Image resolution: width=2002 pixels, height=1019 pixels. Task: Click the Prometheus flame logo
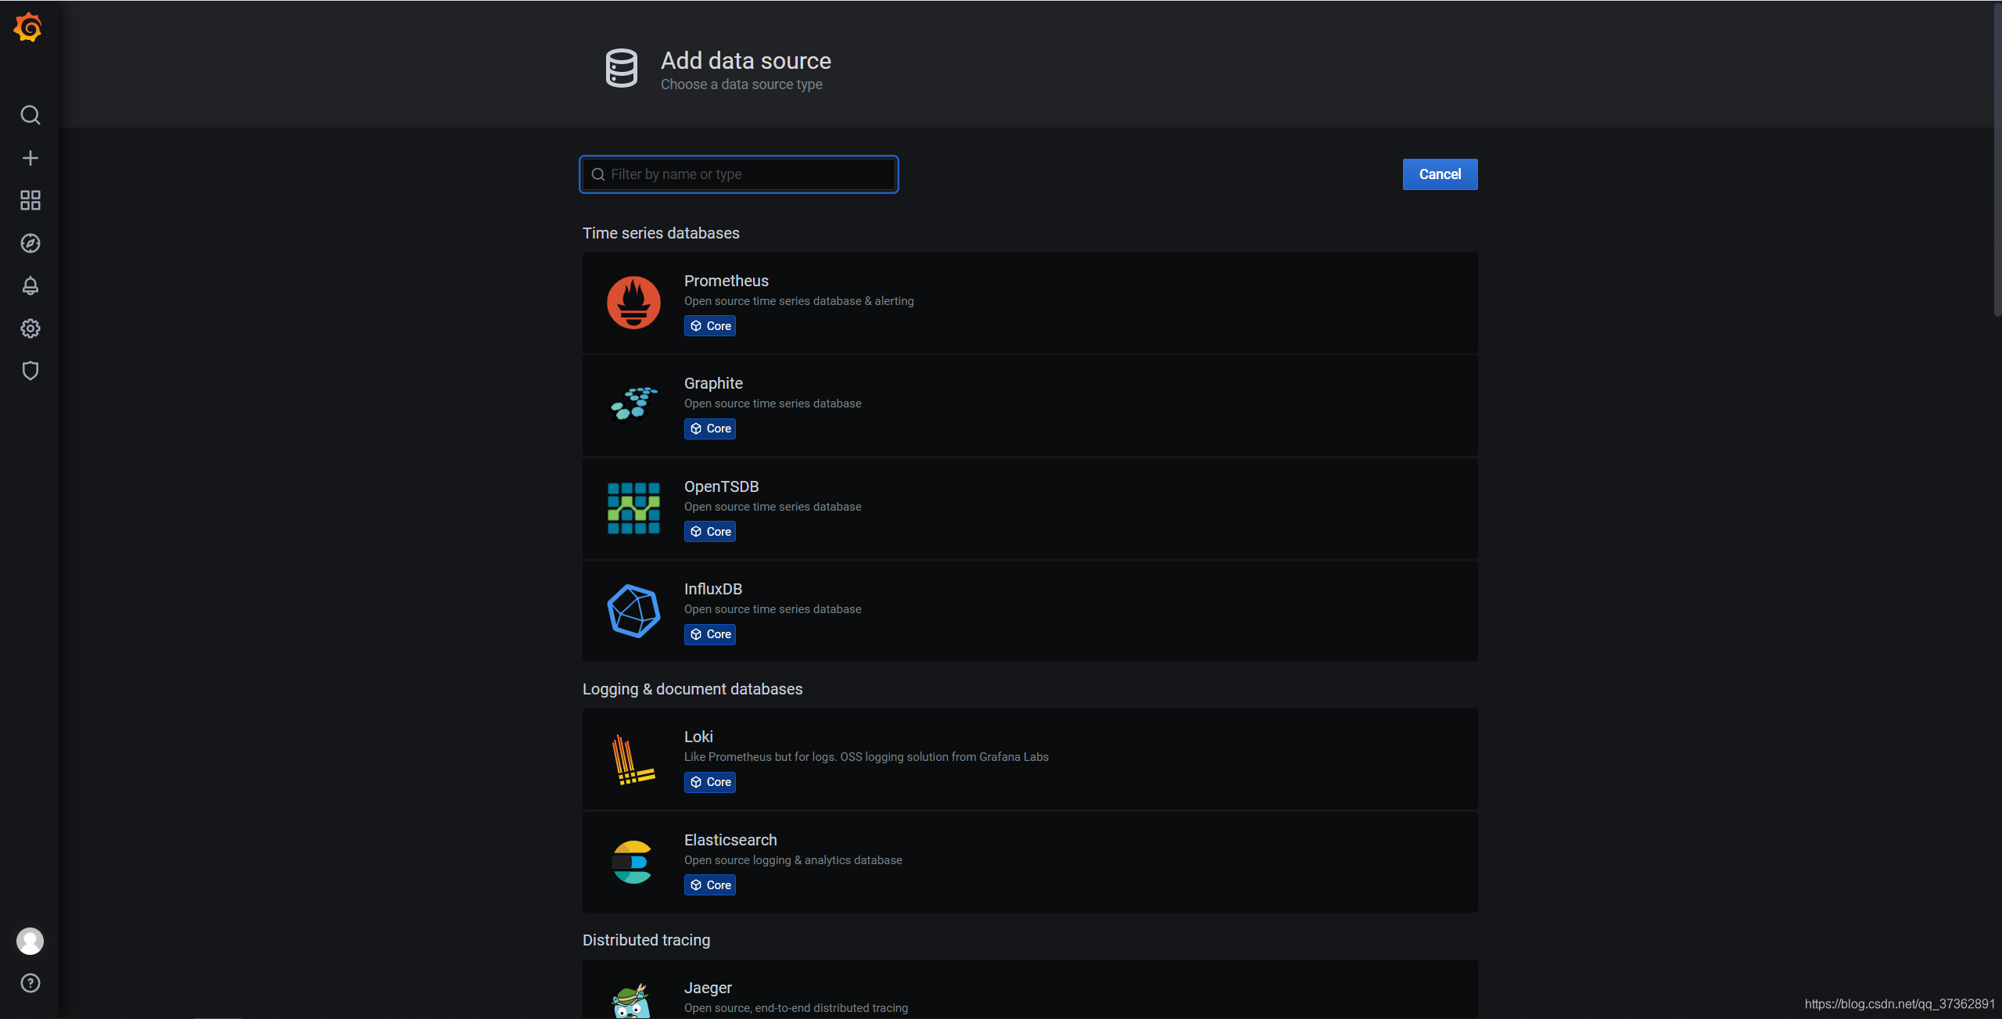(x=633, y=303)
